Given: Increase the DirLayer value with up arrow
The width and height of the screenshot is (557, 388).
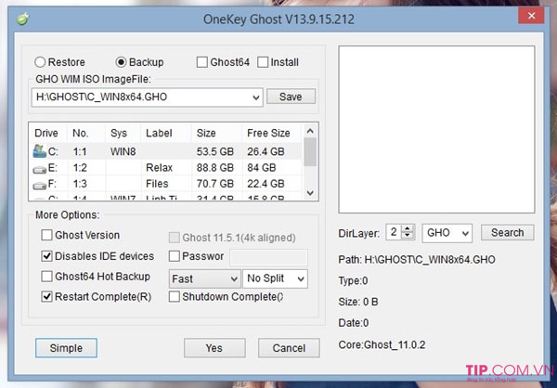Looking at the screenshot, I should point(408,229).
